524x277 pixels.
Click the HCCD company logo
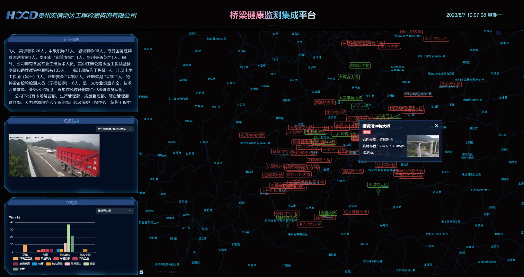(x=21, y=15)
